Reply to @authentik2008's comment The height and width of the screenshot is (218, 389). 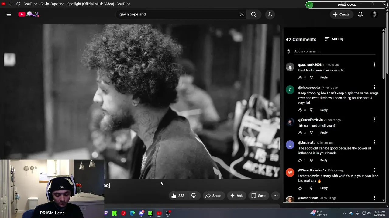(x=324, y=78)
